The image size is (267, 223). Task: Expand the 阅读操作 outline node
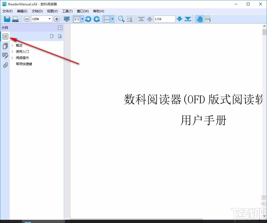coord(12,58)
